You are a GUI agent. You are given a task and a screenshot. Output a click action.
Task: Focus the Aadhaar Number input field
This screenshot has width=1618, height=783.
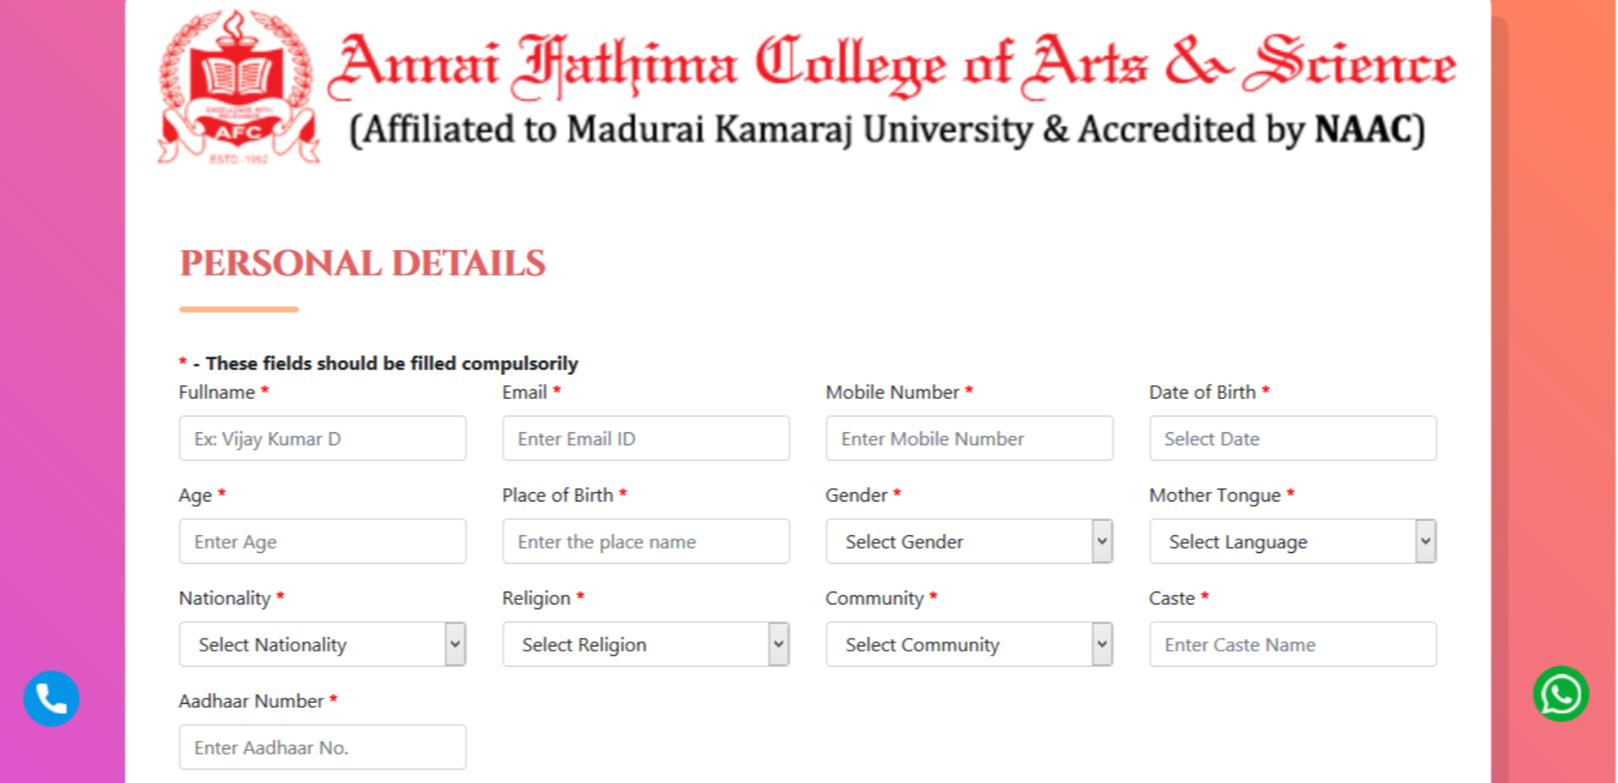(322, 747)
